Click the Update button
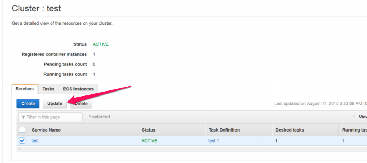 pos(55,103)
